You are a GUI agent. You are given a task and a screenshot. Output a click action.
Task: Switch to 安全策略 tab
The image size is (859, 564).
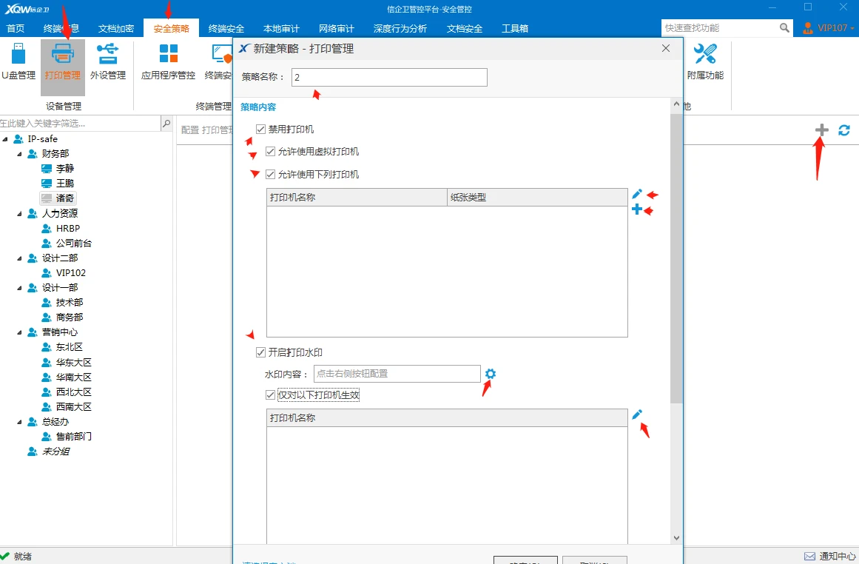(172, 29)
